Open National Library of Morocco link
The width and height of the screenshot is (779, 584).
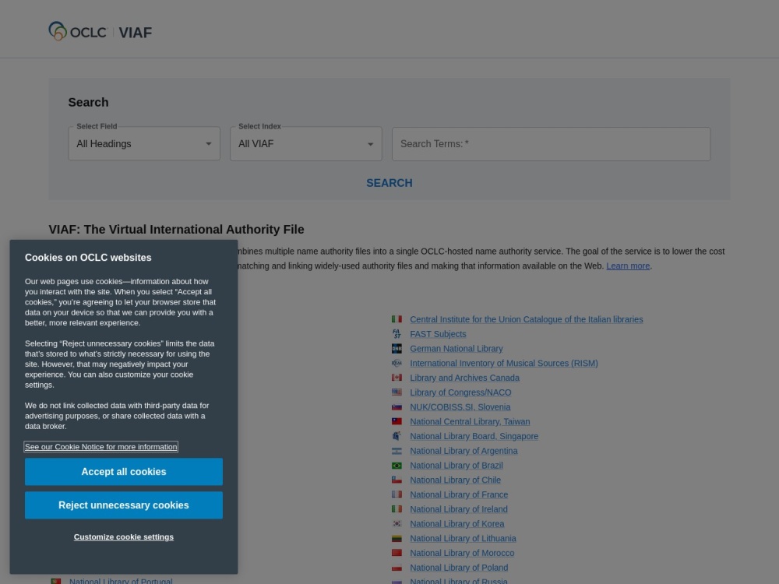(x=461, y=553)
